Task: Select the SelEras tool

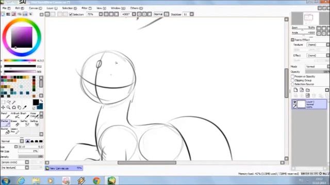Action: pos(35,123)
